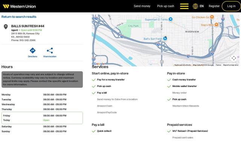Click Report a map error link
This screenshot has width=241, height=150.
pos(231,65)
